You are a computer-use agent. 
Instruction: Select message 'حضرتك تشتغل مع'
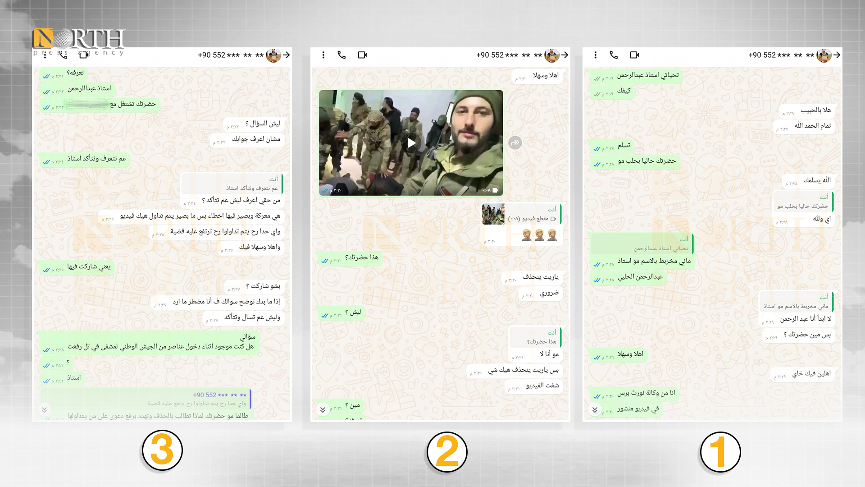point(99,105)
